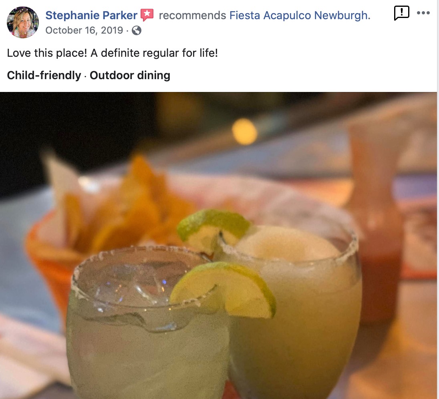Image resolution: width=439 pixels, height=399 pixels.
Task: Click the blurred yellow light in background
Action: click(244, 131)
